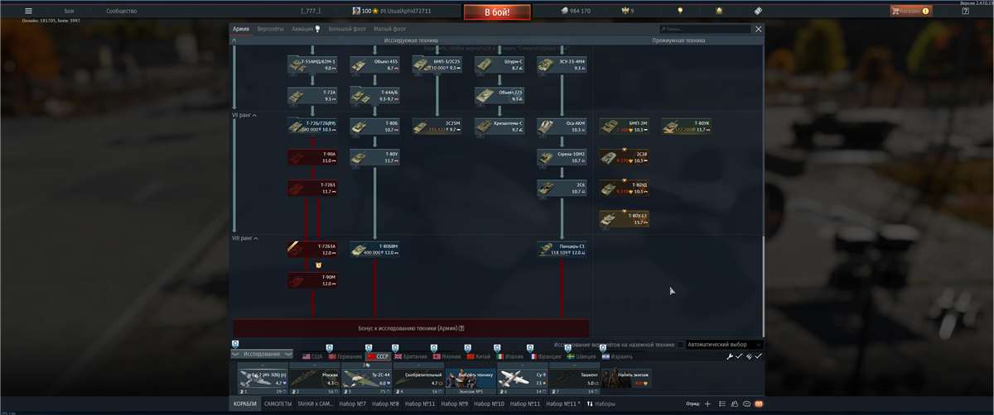Choose the Германия nation flag
Viewport: 994px width, 415px height.
(345, 356)
